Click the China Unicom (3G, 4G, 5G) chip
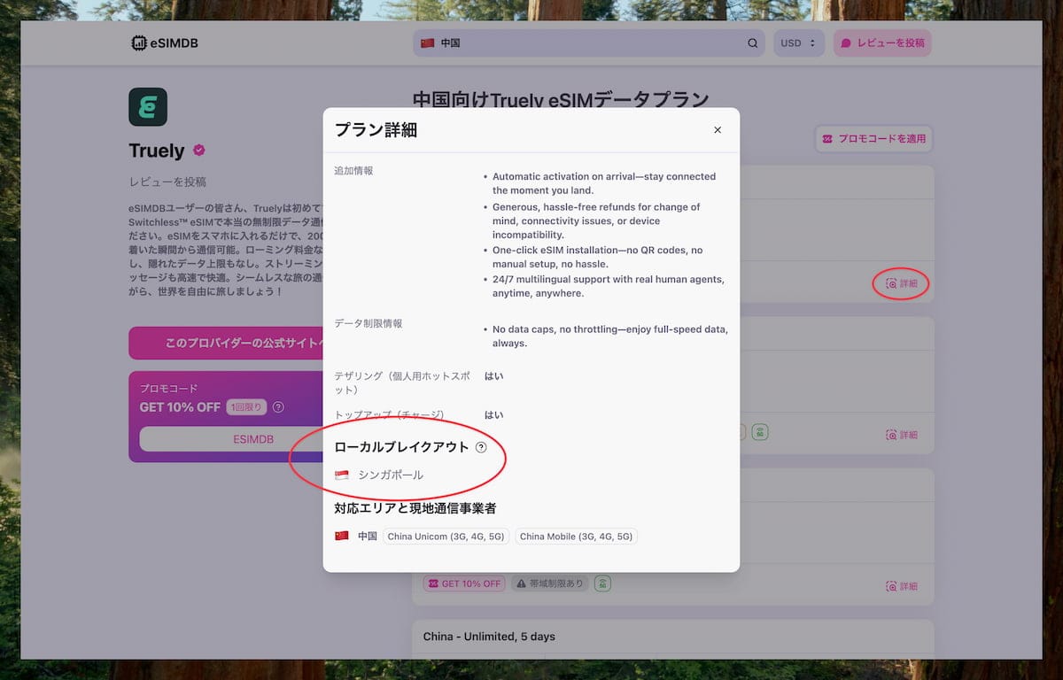Viewport: 1063px width, 680px height. 446,537
